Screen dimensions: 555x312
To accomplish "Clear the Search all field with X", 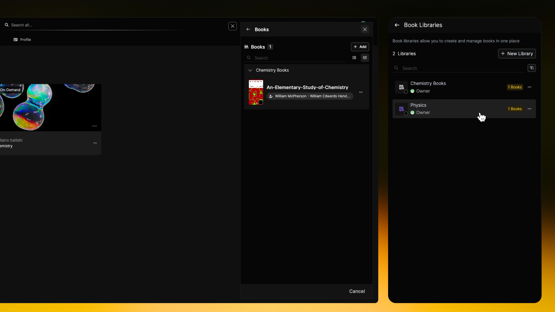I will pos(233,26).
